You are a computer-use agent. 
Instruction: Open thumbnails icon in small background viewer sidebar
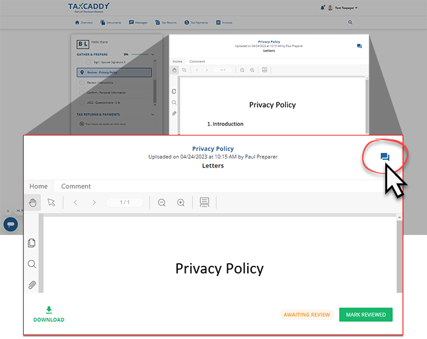[x=174, y=91]
